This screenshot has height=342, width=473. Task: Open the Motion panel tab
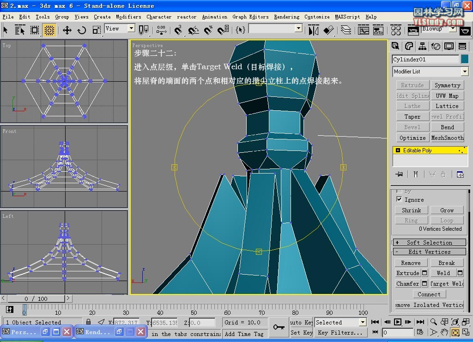coord(436,46)
